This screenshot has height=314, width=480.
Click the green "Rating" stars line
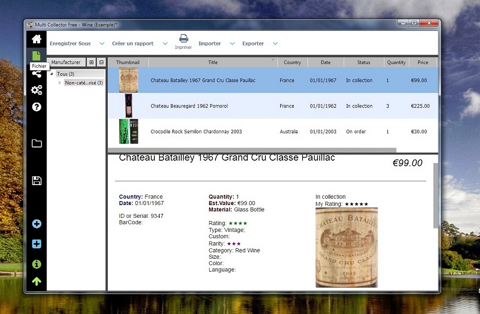(x=228, y=223)
